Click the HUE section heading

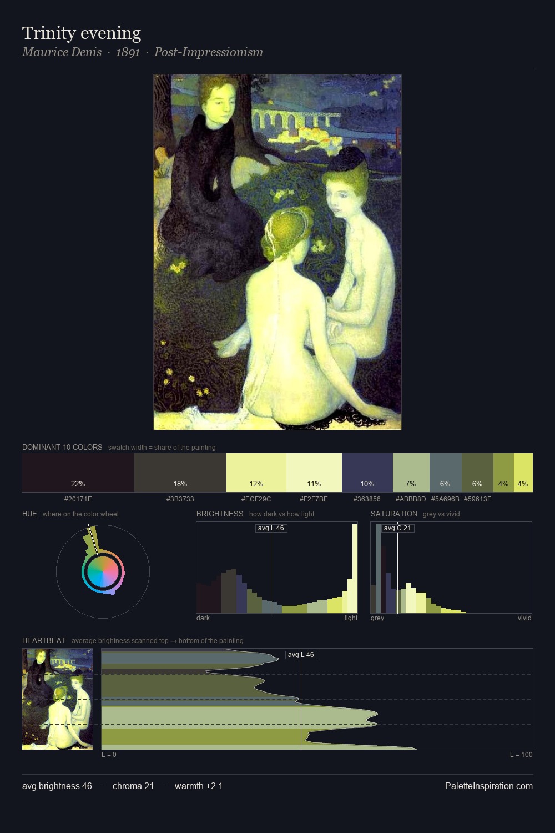pos(29,514)
